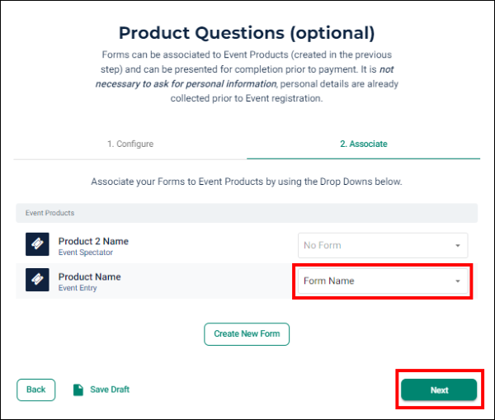This screenshot has height=420, width=495.
Task: Select the Product Name row title
Action: click(89, 277)
